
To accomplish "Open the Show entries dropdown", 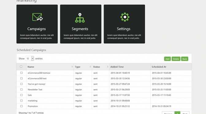I will [x=29, y=59].
